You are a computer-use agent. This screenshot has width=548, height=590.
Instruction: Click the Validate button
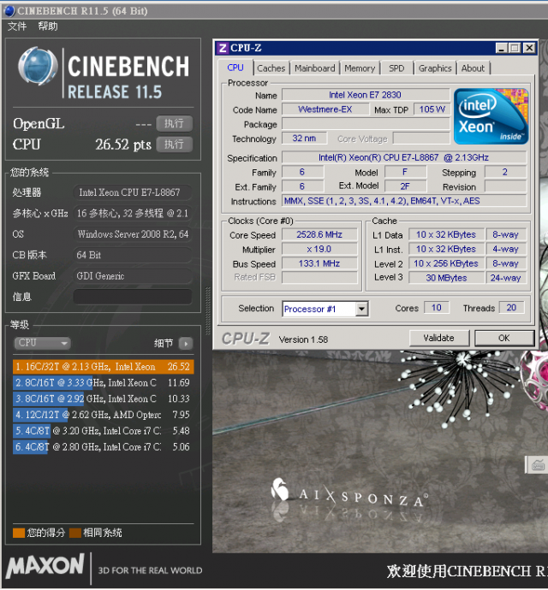pyautogui.click(x=439, y=338)
